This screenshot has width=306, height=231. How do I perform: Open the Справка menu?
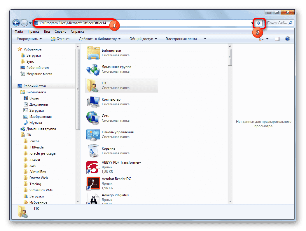tap(78, 32)
